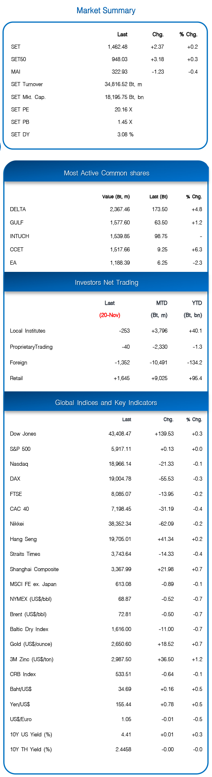Select the DELTA stock row

coord(106,209)
